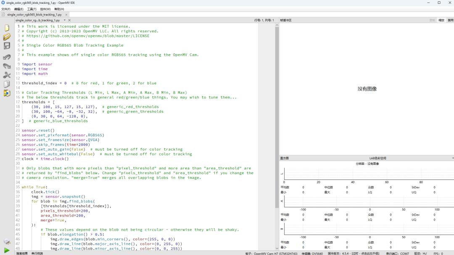Image resolution: width=454 pixels, height=255 pixels.
Task: Toggle the 缩放 zoom button
Action: click(x=441, y=20)
